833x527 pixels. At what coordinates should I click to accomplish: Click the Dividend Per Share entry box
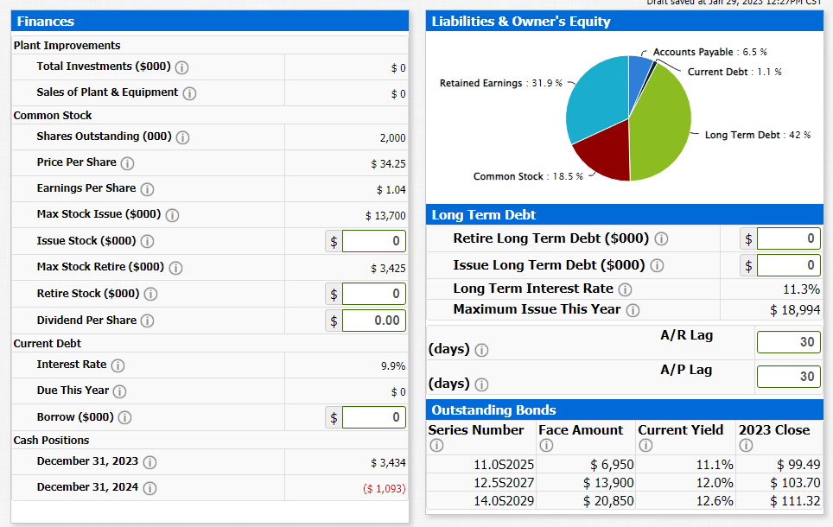pos(373,320)
